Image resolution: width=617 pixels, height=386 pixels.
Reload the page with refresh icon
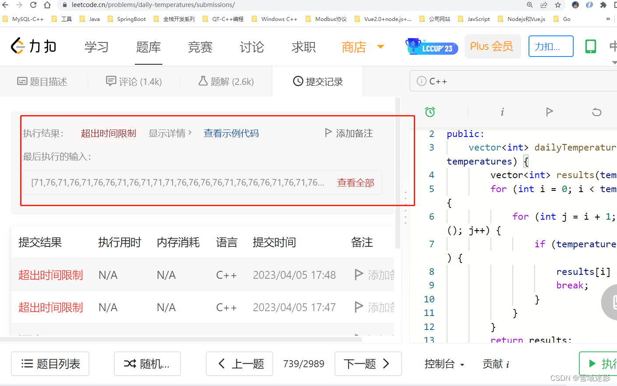click(33, 5)
